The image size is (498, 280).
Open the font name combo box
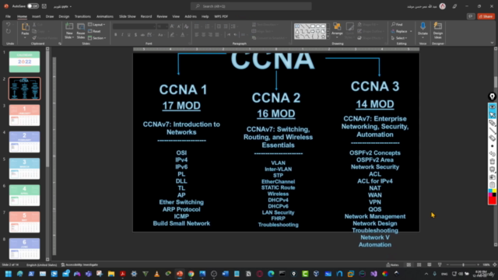click(x=134, y=26)
